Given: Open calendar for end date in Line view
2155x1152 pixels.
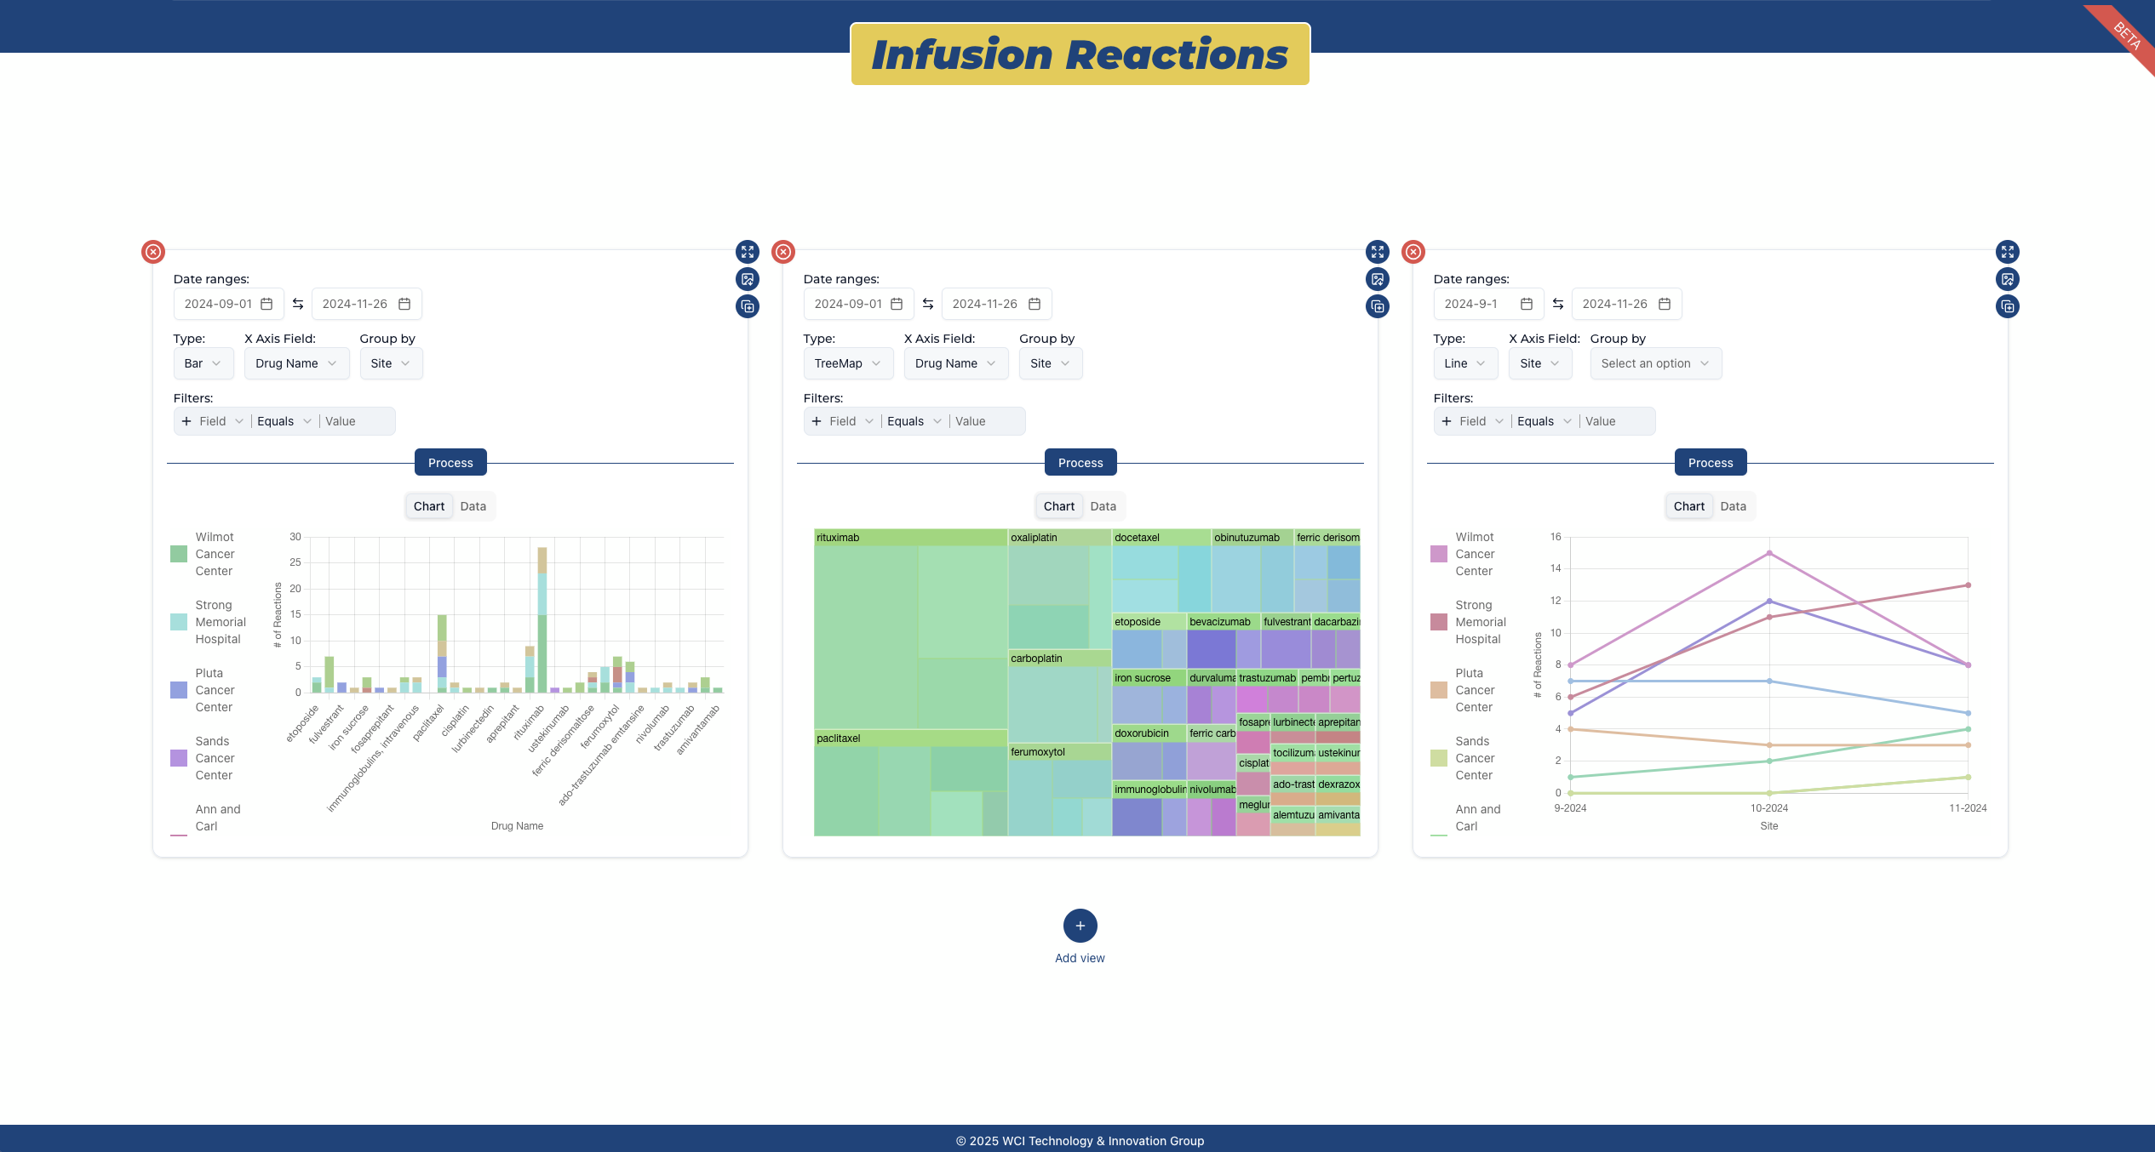Looking at the screenshot, I should tap(1665, 304).
